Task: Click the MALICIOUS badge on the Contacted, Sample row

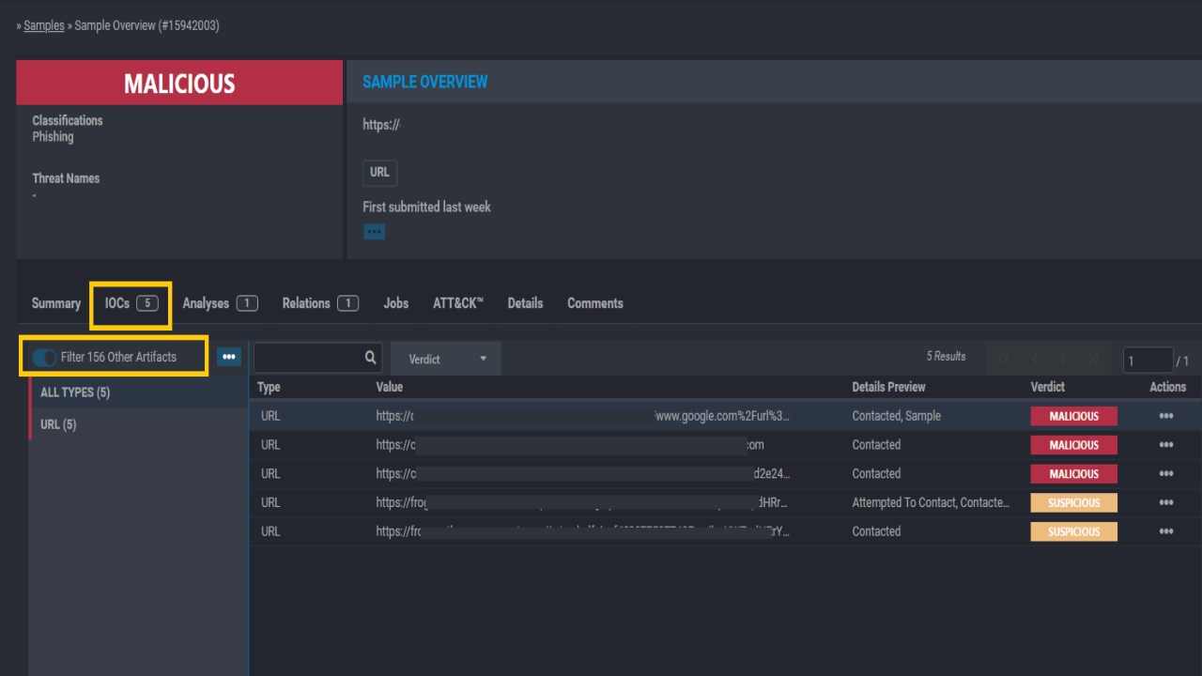Action: pyautogui.click(x=1073, y=416)
